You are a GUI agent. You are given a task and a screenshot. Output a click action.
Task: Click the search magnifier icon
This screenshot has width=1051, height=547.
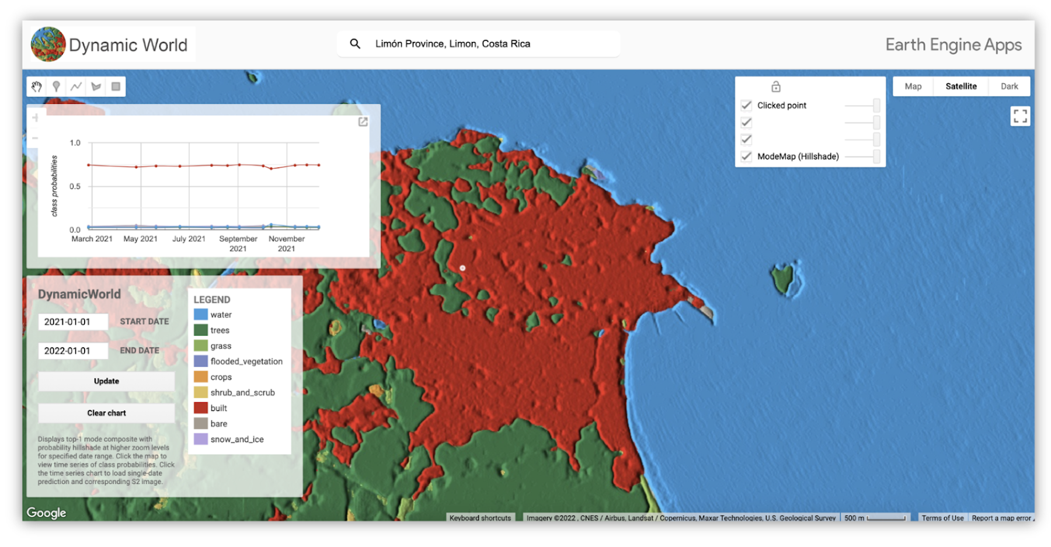tap(355, 44)
